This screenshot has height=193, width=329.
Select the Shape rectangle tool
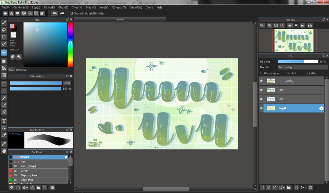[4, 37]
